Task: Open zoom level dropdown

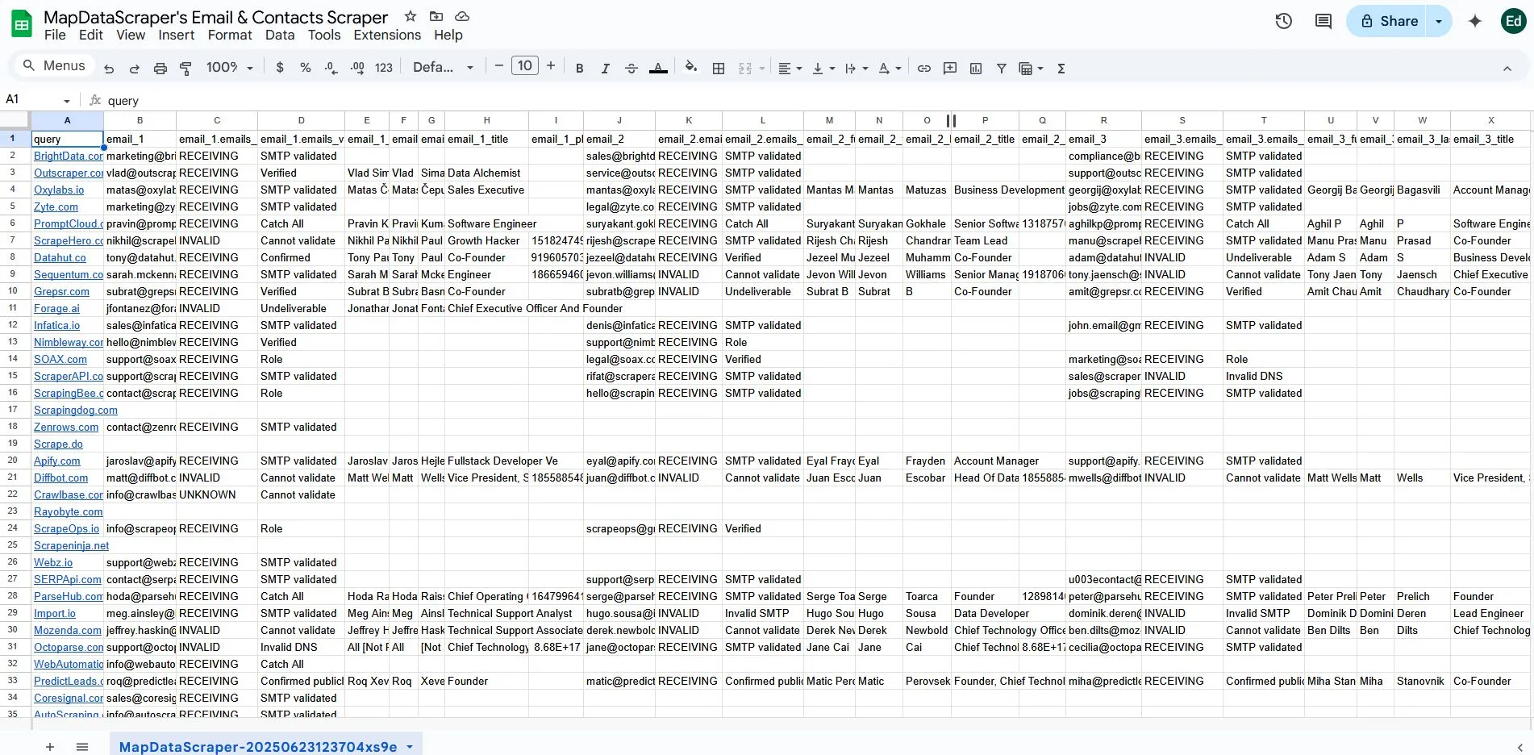Action: tap(230, 68)
